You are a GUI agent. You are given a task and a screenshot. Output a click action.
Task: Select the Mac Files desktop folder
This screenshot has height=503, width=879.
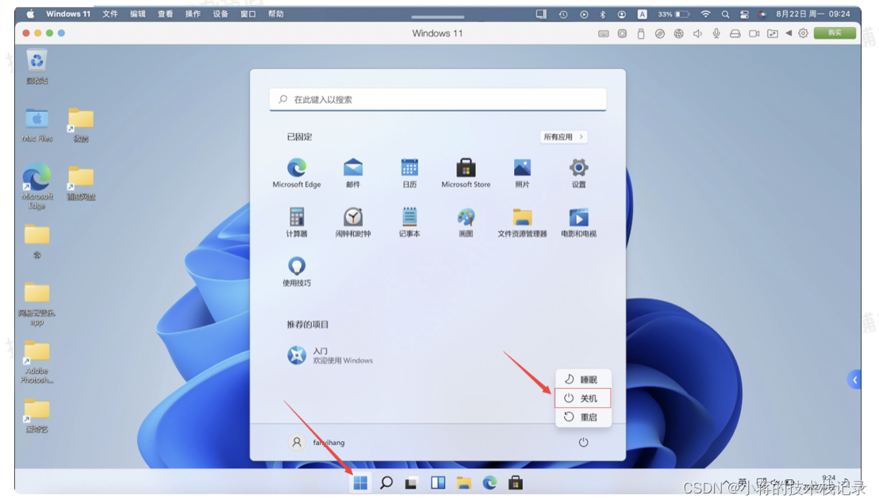pyautogui.click(x=37, y=125)
